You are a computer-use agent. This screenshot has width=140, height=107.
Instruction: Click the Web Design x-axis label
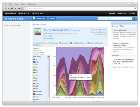56,98
